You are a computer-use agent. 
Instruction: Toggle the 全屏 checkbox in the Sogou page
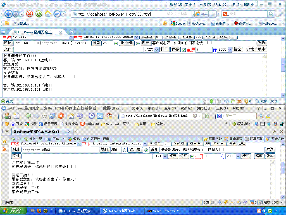(184, 50)
